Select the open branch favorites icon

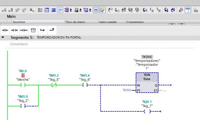click(x=42, y=30)
